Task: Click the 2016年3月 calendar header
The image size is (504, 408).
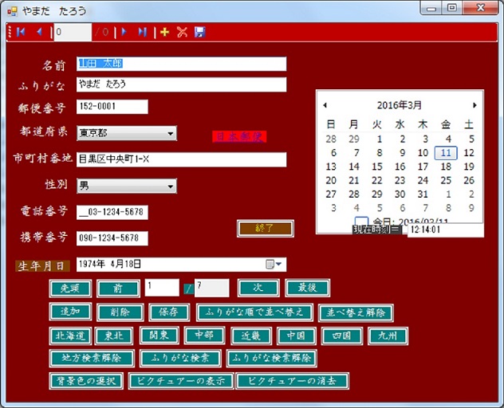Action: pyautogui.click(x=400, y=105)
